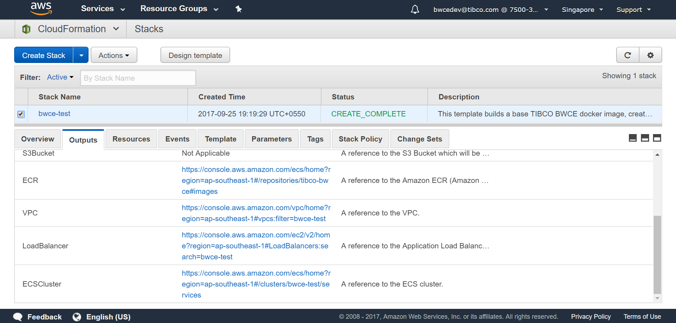676x323 pixels.
Task: Switch to the Resources tab
Action: pos(131,139)
